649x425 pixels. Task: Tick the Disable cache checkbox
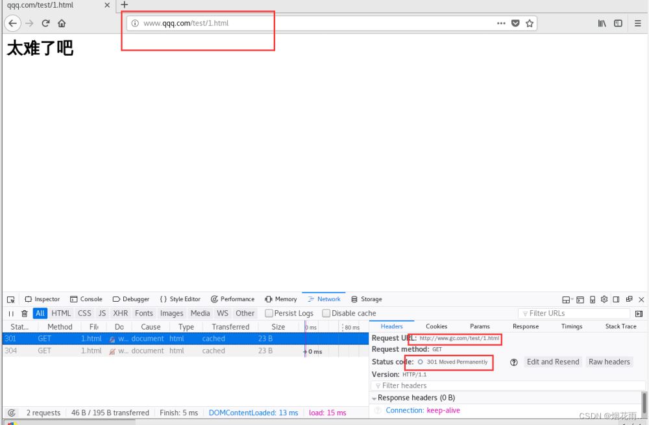pos(326,313)
